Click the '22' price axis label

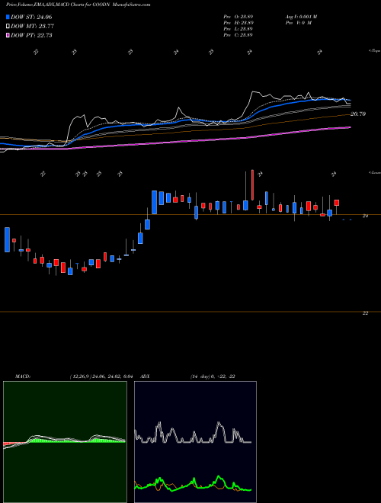click(x=365, y=313)
